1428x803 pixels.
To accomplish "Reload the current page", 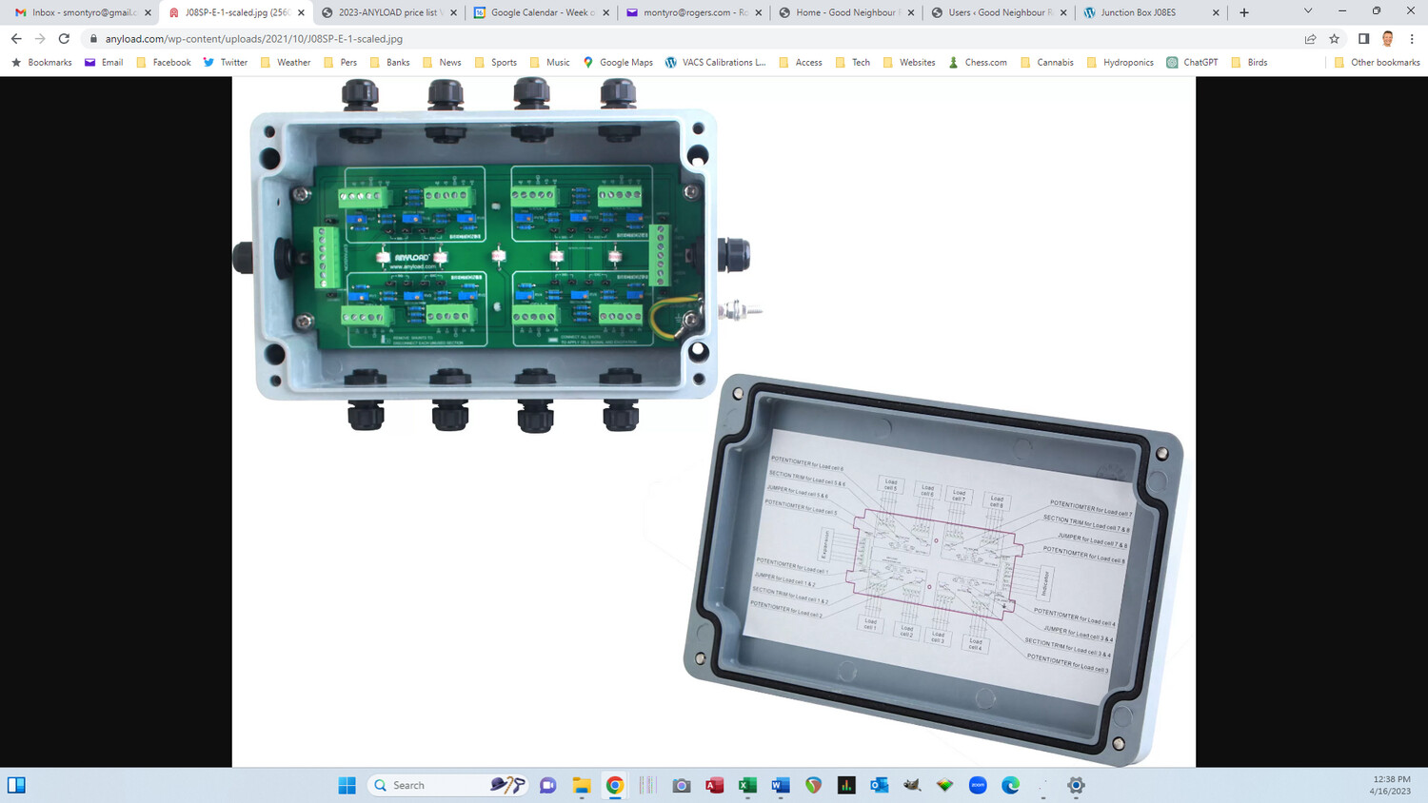I will pos(64,40).
